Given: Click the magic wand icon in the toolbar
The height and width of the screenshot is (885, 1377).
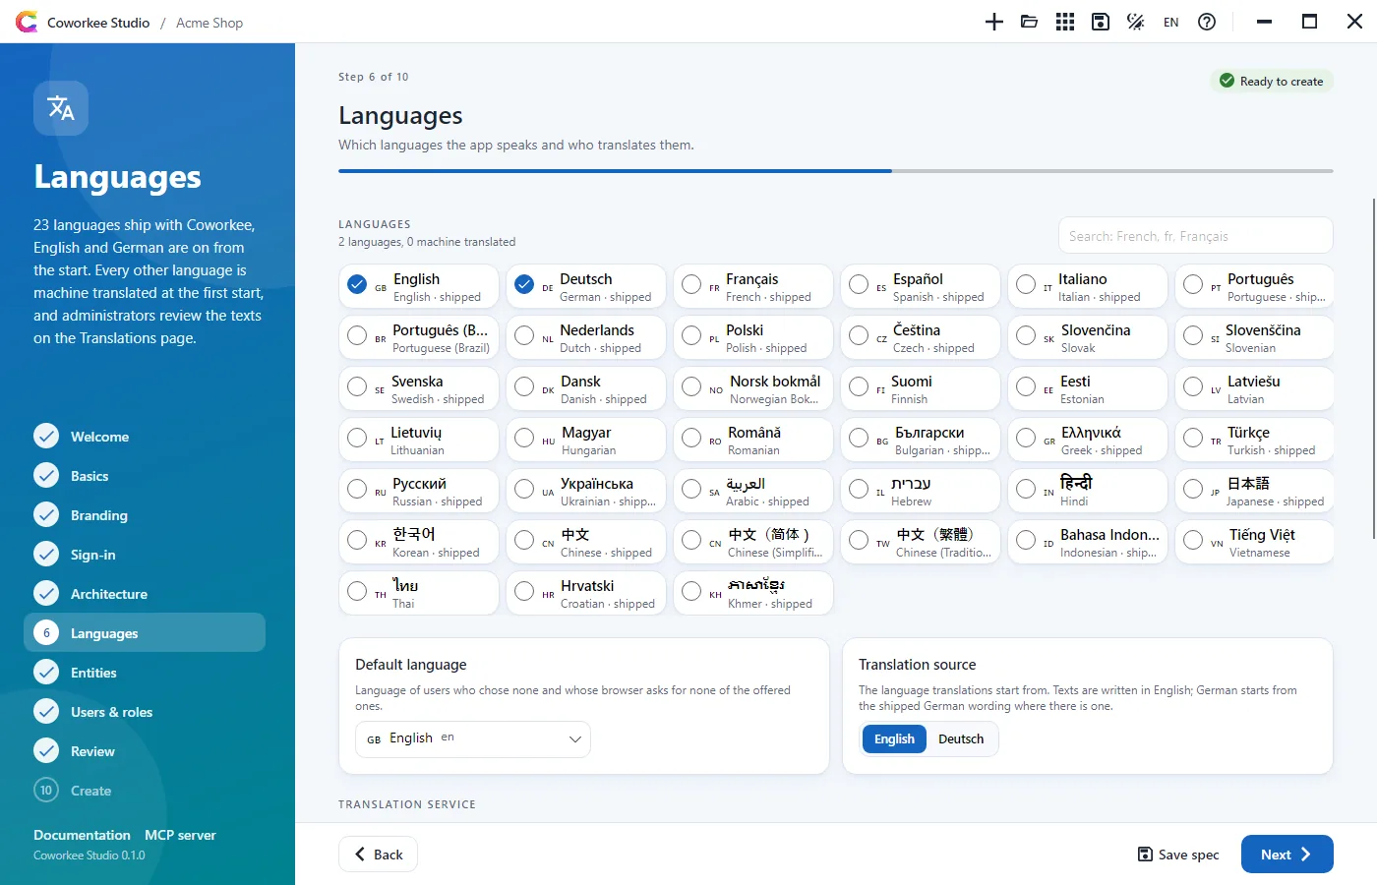Looking at the screenshot, I should [x=1136, y=22].
